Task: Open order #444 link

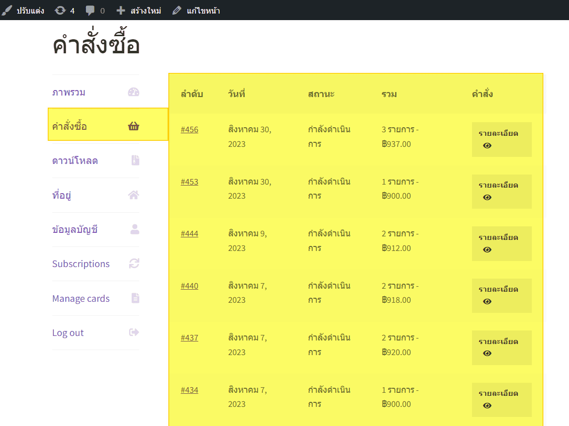Action: coord(189,234)
